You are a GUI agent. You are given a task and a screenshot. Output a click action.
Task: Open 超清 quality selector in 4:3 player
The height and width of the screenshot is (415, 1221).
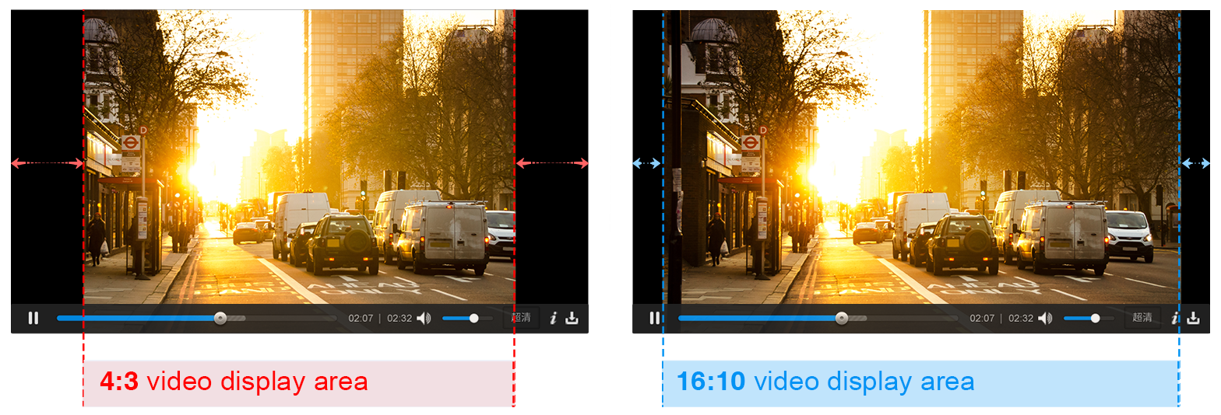pyautogui.click(x=521, y=318)
